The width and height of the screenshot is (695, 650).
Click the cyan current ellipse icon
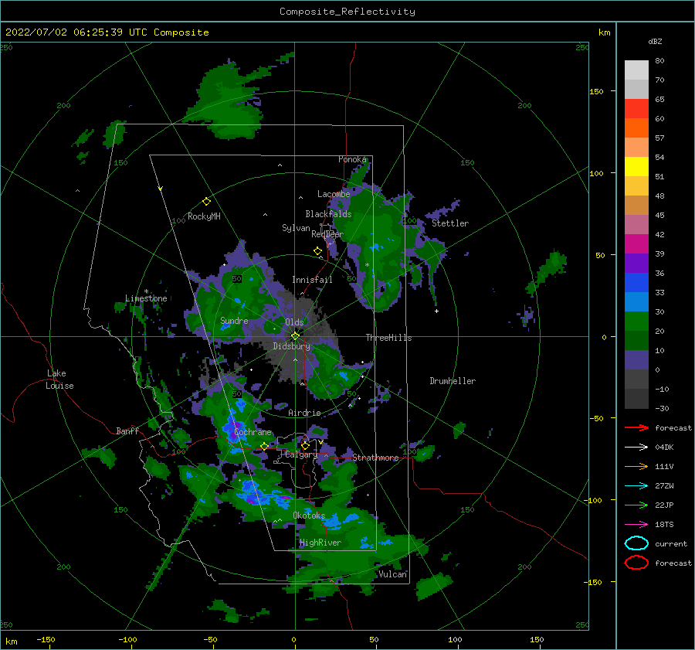(x=636, y=543)
